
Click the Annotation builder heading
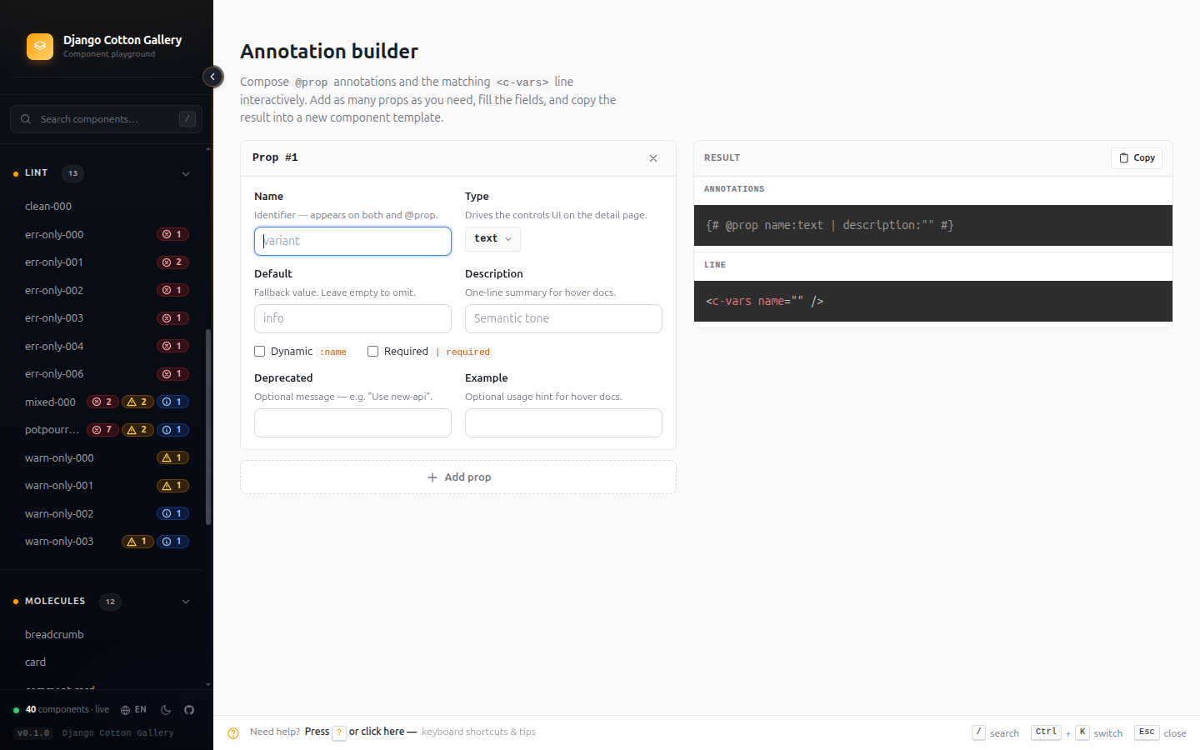pos(329,51)
